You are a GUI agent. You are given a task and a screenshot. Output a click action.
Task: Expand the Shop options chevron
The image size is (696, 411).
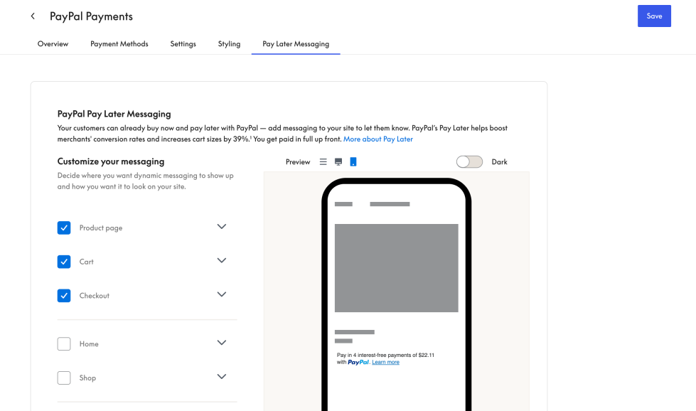pos(222,376)
